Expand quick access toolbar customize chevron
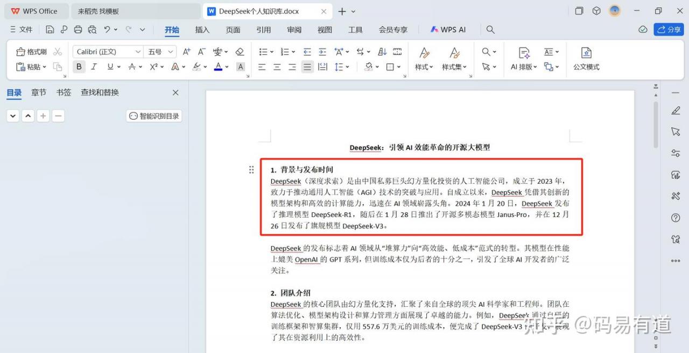Viewport: 689px width, 353px height. click(x=142, y=30)
